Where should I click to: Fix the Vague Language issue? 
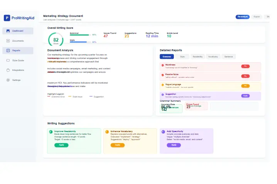[x=245, y=86]
